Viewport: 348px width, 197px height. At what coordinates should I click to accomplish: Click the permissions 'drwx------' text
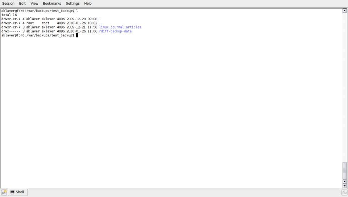coord(11,31)
